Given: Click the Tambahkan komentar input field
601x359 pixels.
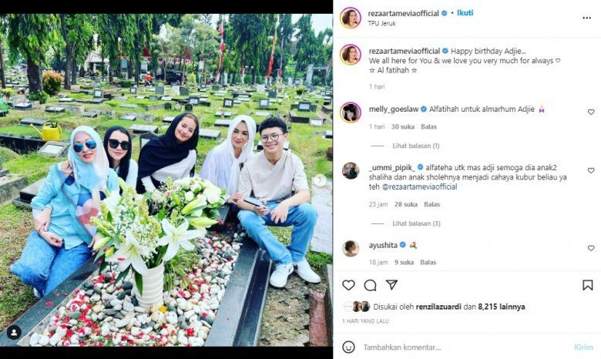Looking at the screenshot, I should click(465, 347).
